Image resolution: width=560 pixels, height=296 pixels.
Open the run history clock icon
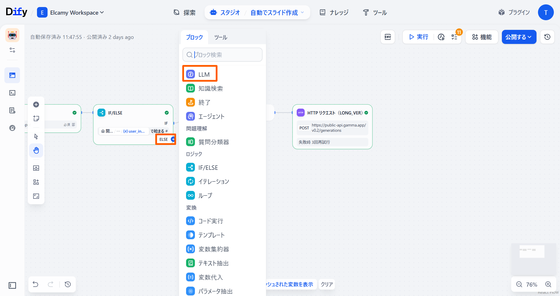(441, 37)
